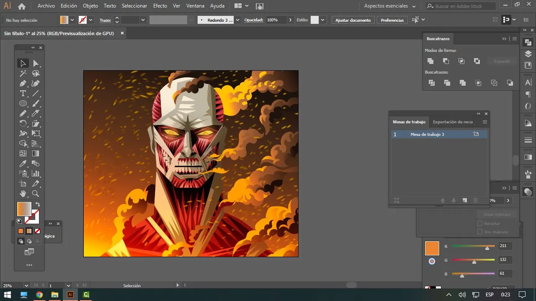This screenshot has height=301, width=536.
Task: Toggle Recortar checkbox
Action: [x=480, y=223]
